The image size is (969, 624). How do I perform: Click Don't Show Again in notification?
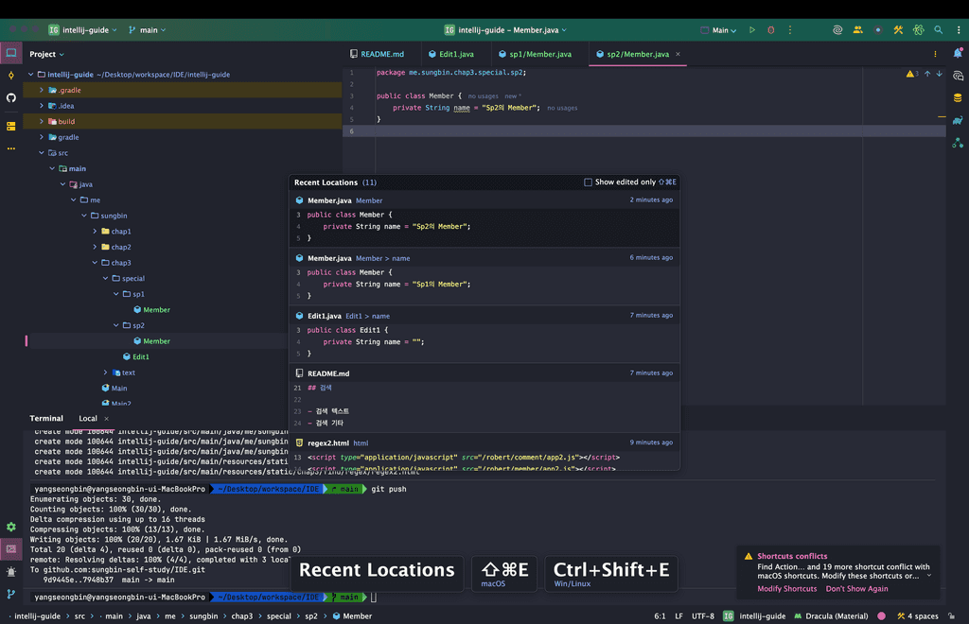[856, 589]
